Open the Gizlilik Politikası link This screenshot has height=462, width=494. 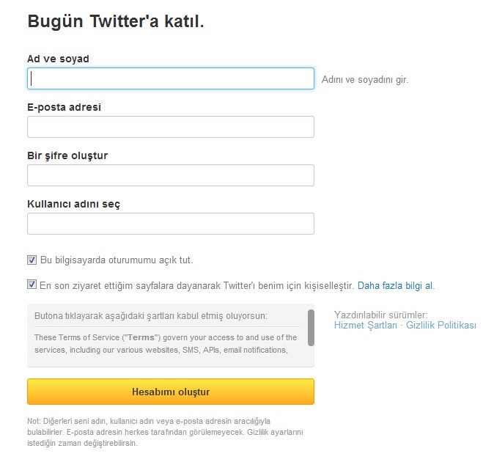(441, 325)
